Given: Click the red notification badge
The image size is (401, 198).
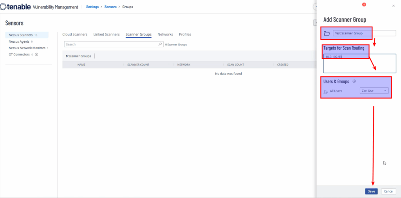Looking at the screenshot, I should [x=364, y=5].
